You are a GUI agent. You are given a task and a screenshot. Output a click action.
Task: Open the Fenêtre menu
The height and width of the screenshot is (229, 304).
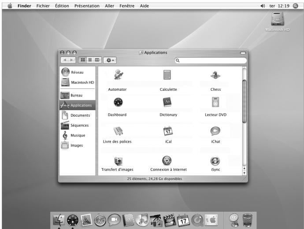[127, 6]
